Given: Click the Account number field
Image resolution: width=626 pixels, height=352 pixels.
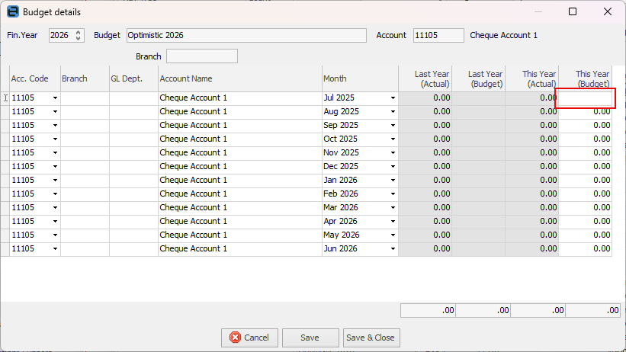Looking at the screenshot, I should point(438,36).
